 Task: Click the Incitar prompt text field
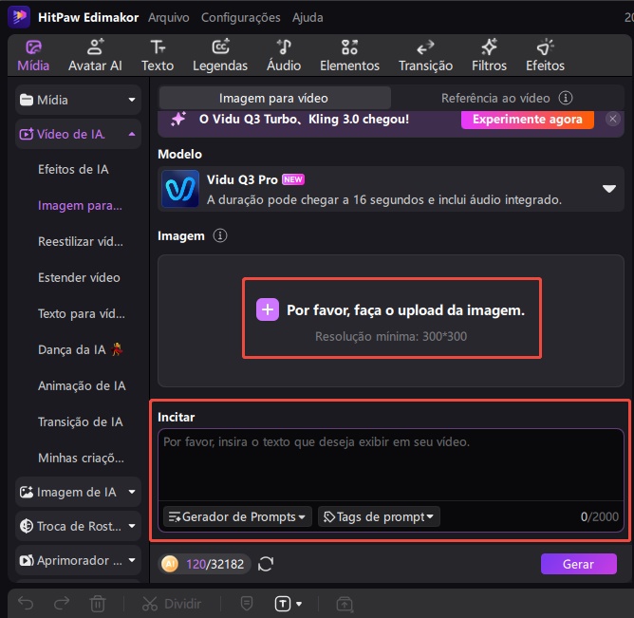point(389,465)
